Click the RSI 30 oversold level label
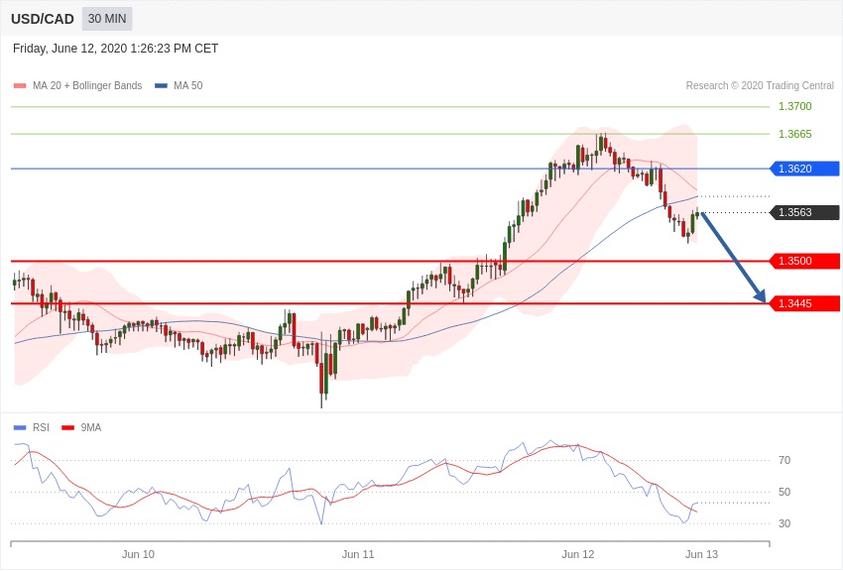The height and width of the screenshot is (571, 843). [x=784, y=523]
